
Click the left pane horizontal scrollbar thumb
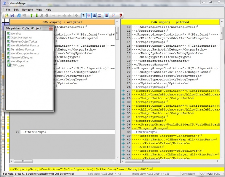coord(23,161)
